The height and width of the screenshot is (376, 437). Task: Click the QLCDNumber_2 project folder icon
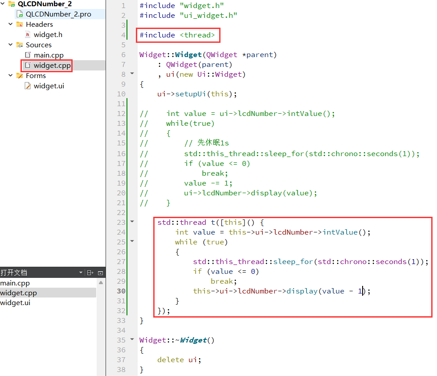point(12,4)
